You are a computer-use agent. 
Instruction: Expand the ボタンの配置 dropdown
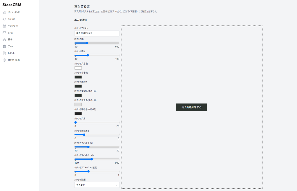tap(97, 185)
